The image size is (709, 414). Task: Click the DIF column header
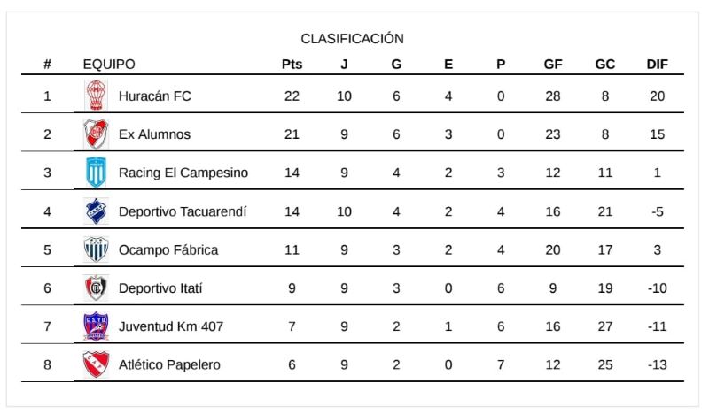pos(657,65)
